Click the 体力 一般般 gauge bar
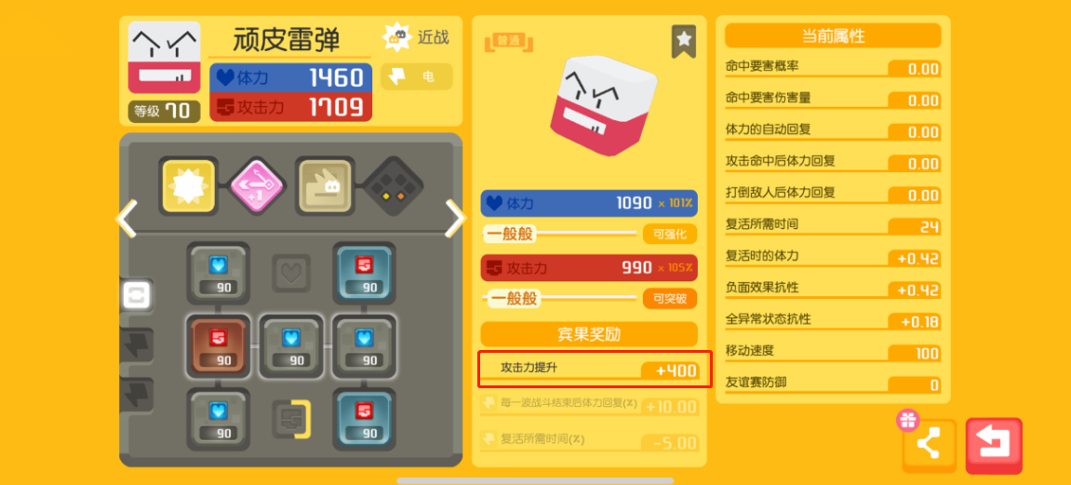This screenshot has height=485, width=1071. point(560,235)
